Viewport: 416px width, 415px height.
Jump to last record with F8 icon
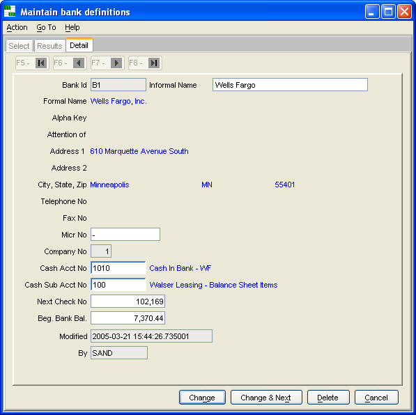tap(154, 63)
